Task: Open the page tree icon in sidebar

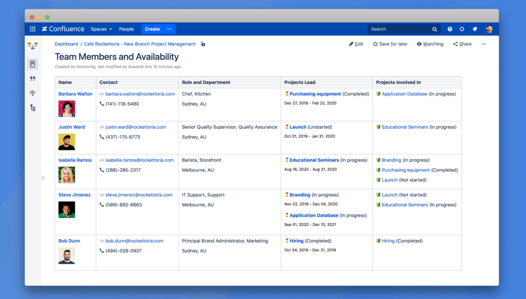Action: [33, 108]
